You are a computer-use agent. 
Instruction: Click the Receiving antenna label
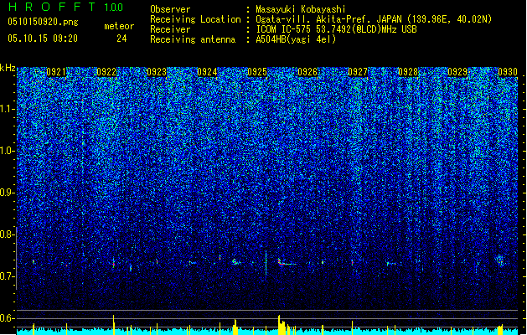[x=193, y=39]
